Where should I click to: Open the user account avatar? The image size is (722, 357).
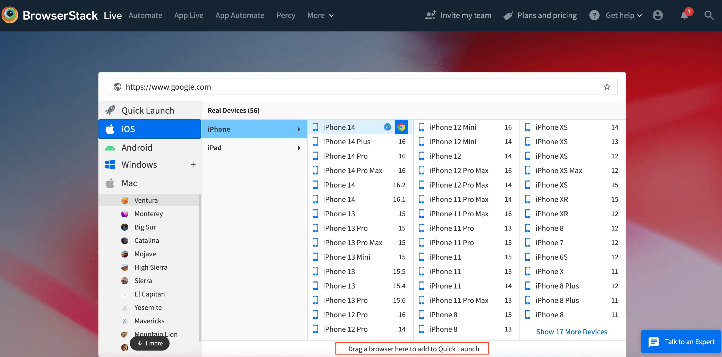[658, 15]
